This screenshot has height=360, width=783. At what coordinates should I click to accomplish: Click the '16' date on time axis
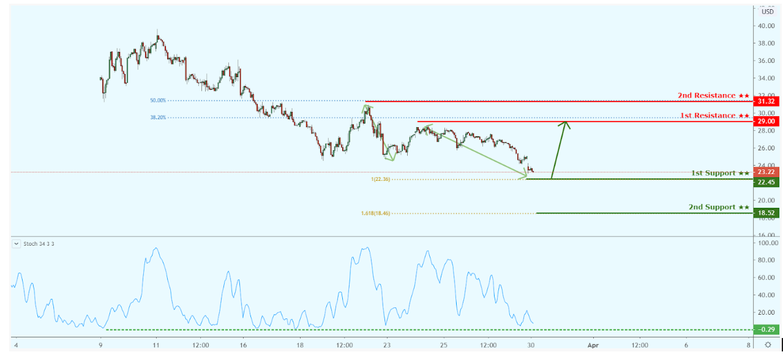[243, 345]
